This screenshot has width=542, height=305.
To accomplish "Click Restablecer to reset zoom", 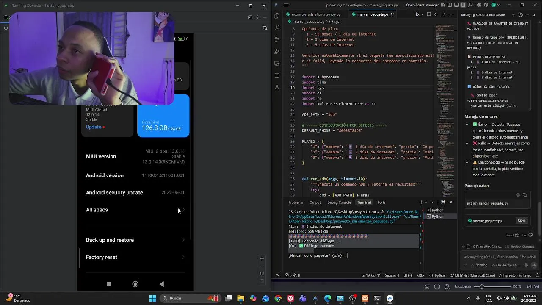I will coord(463,286).
